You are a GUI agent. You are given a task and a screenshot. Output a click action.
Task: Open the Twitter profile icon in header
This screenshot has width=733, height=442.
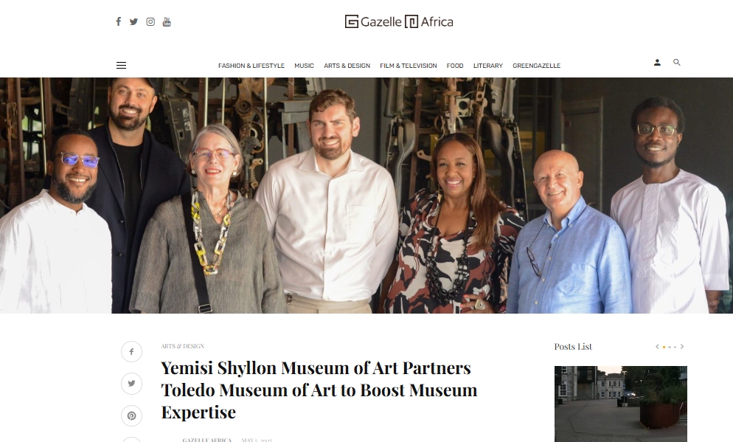133,21
